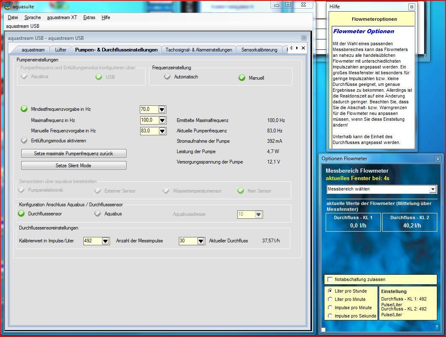Click the '12,1 V' Versorgungsspannung value
Viewport: 446px width, 337px height.
tap(273, 162)
